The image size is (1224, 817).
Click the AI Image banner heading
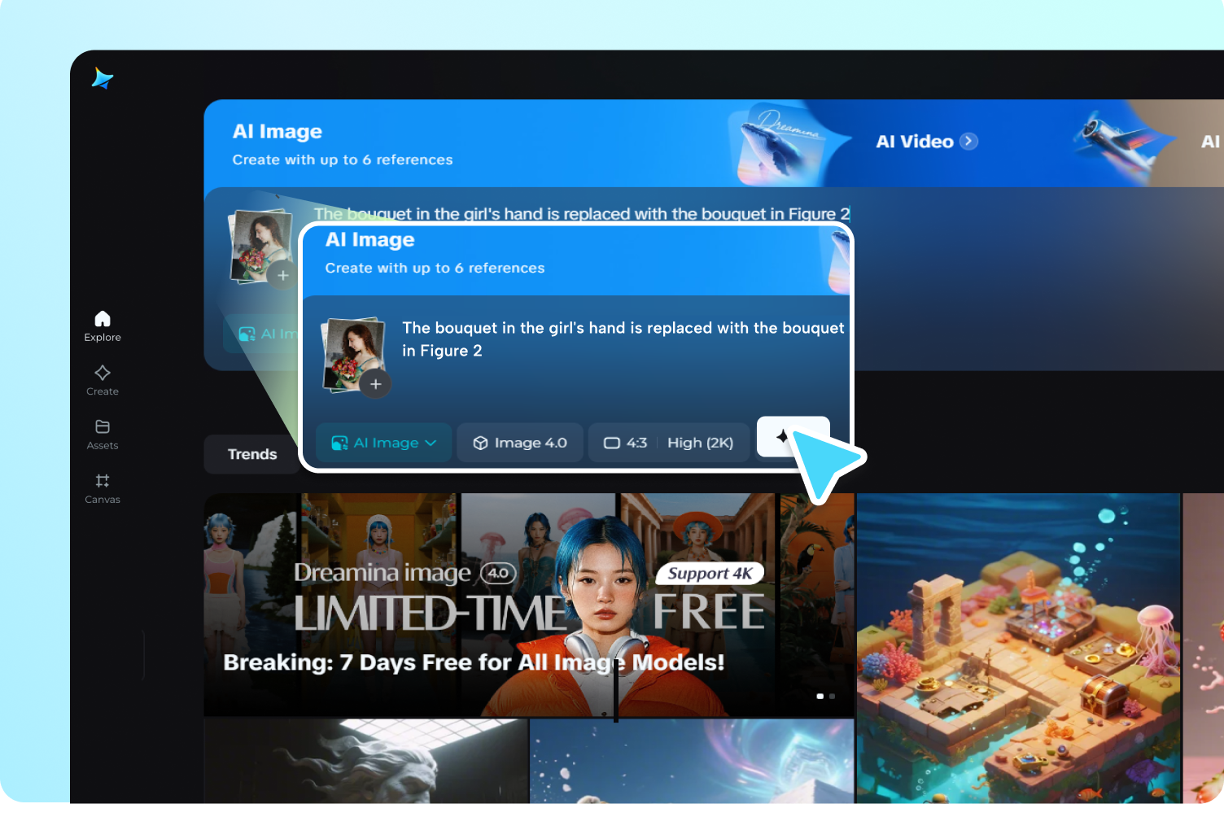pos(369,240)
